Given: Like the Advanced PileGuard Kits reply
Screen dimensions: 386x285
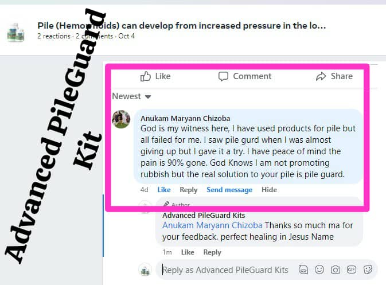Looking at the screenshot, I should pos(188,252).
